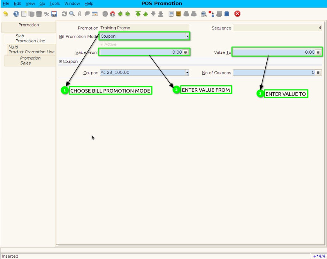Click the Promotion name field
The height and width of the screenshot is (259, 327).
pyautogui.click(x=145, y=28)
